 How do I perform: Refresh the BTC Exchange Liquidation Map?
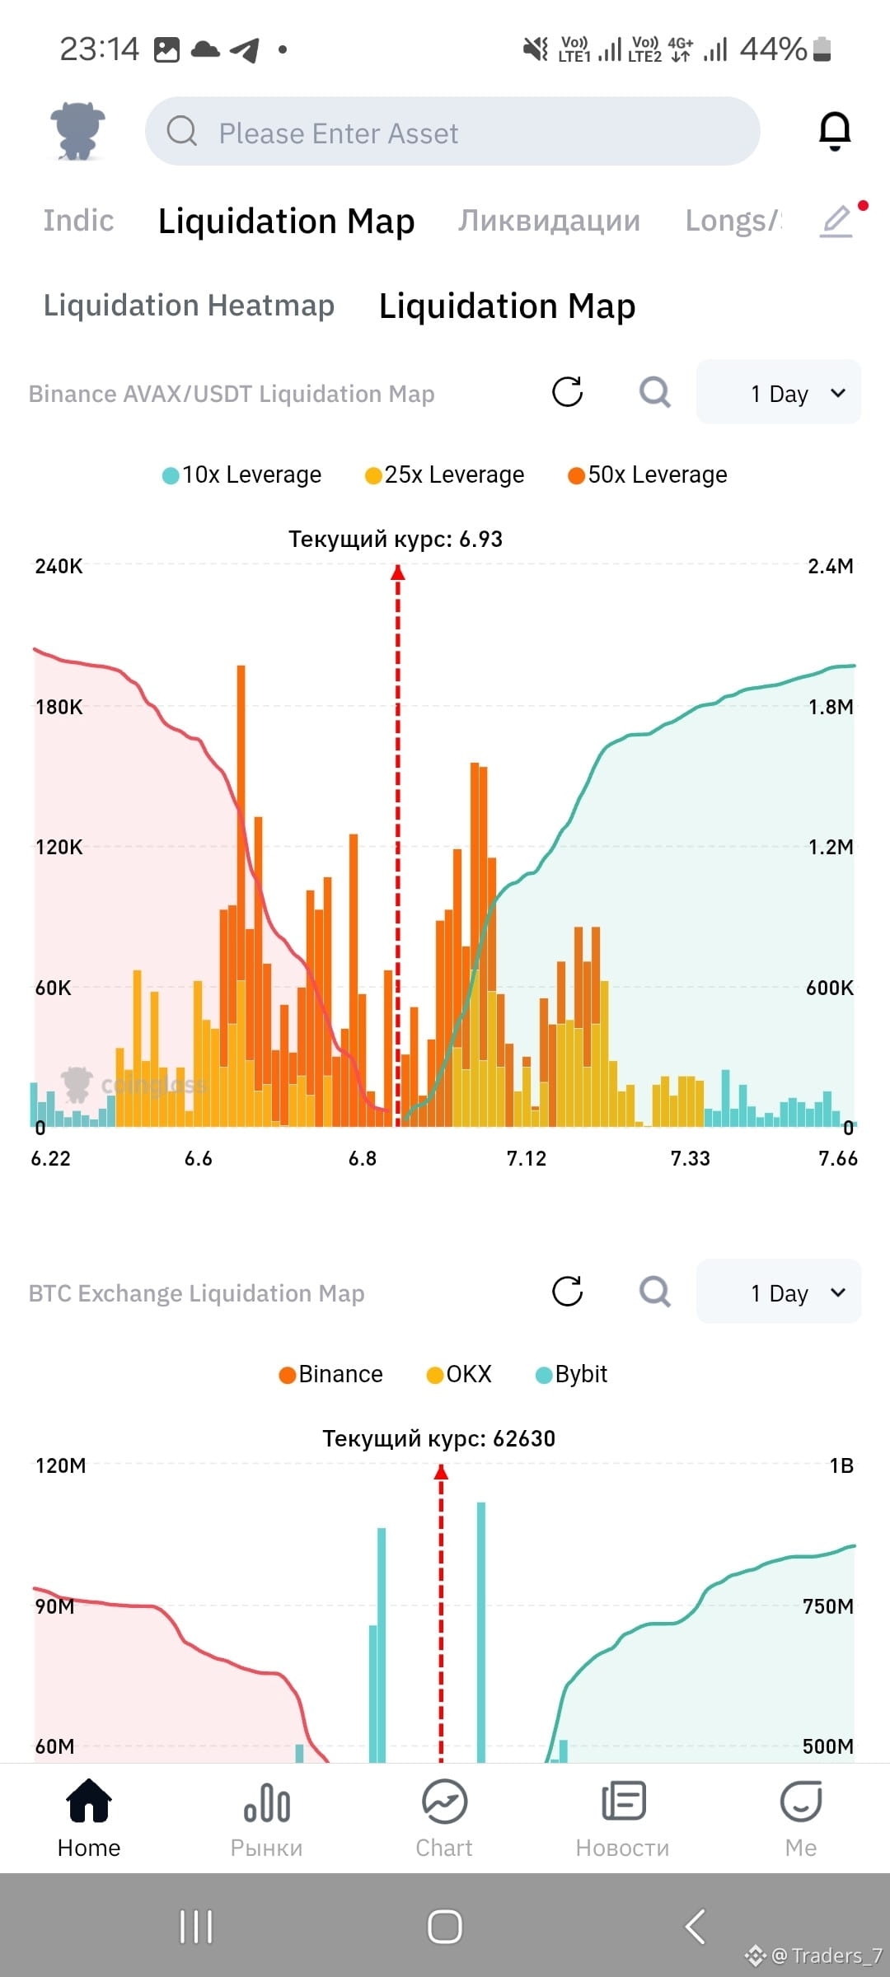[567, 1292]
